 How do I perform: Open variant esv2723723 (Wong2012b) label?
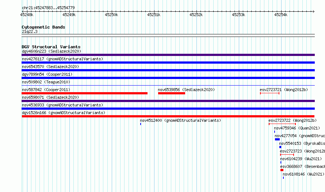302,151
